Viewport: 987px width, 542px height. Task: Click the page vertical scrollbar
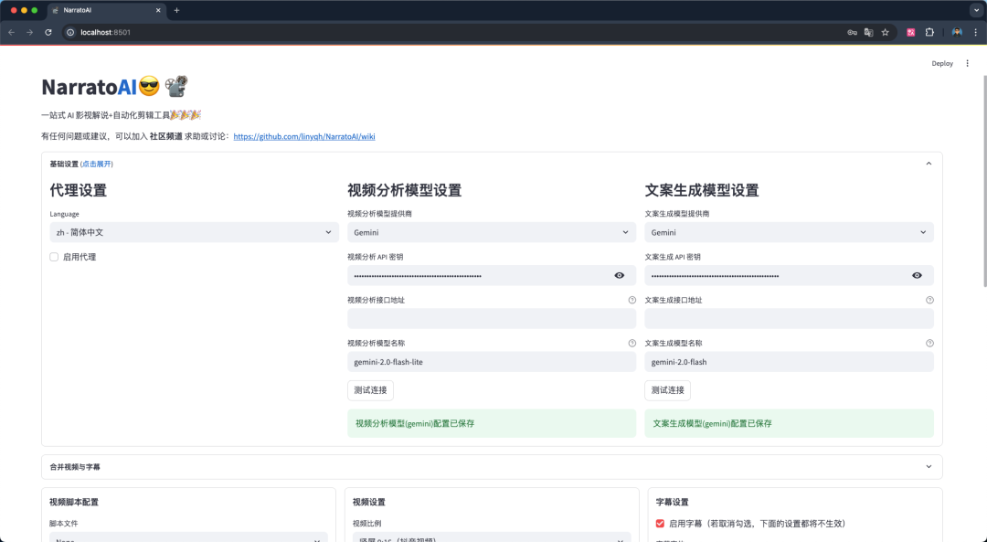point(984,181)
